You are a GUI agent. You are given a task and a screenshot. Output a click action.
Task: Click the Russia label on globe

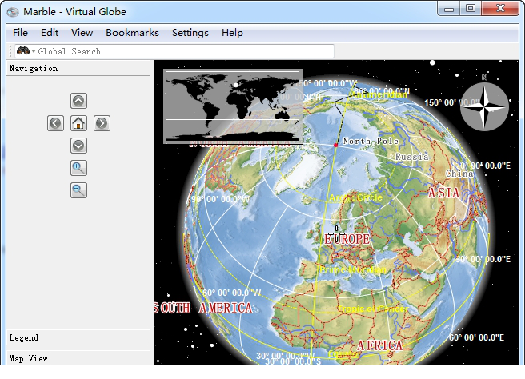(x=412, y=157)
